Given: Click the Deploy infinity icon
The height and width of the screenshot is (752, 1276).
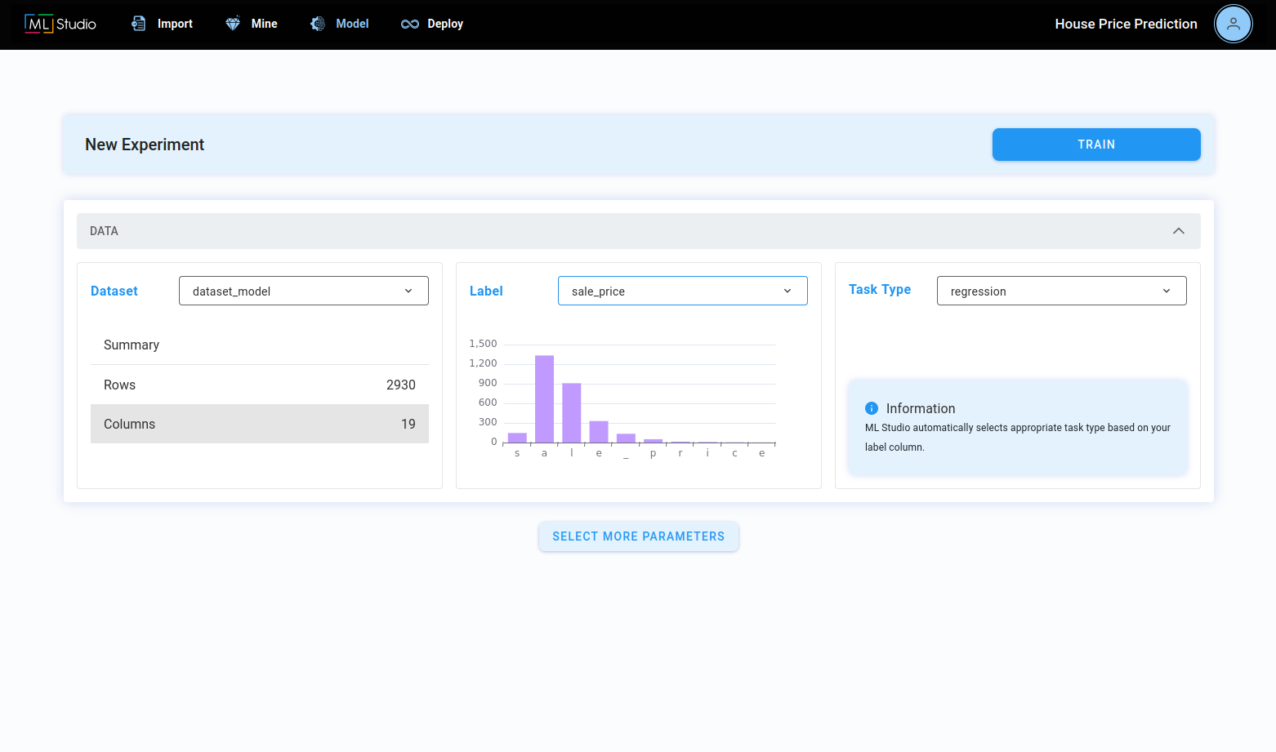Looking at the screenshot, I should [410, 24].
